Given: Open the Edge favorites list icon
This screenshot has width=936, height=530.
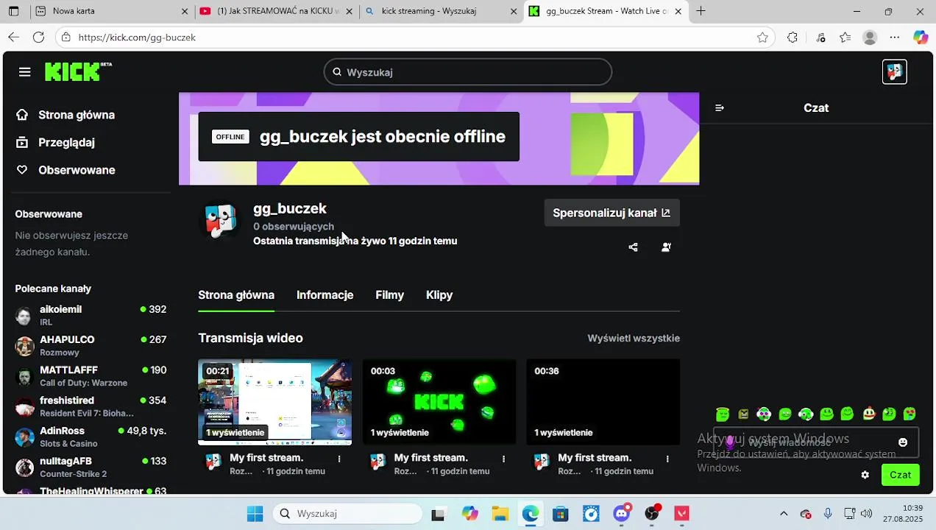Looking at the screenshot, I should [x=845, y=38].
